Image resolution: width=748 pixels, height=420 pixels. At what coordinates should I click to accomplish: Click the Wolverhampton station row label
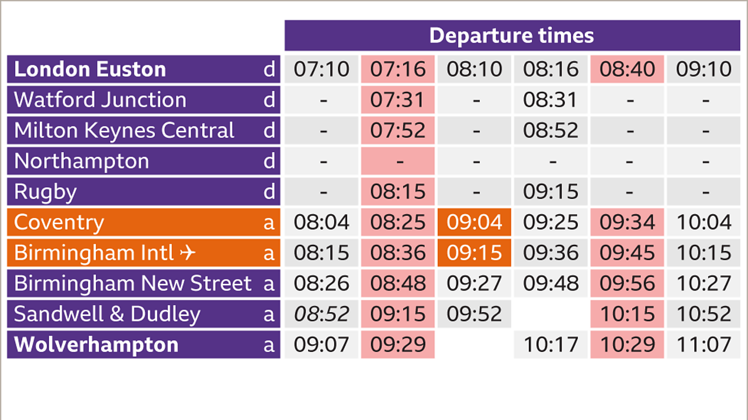click(x=96, y=345)
